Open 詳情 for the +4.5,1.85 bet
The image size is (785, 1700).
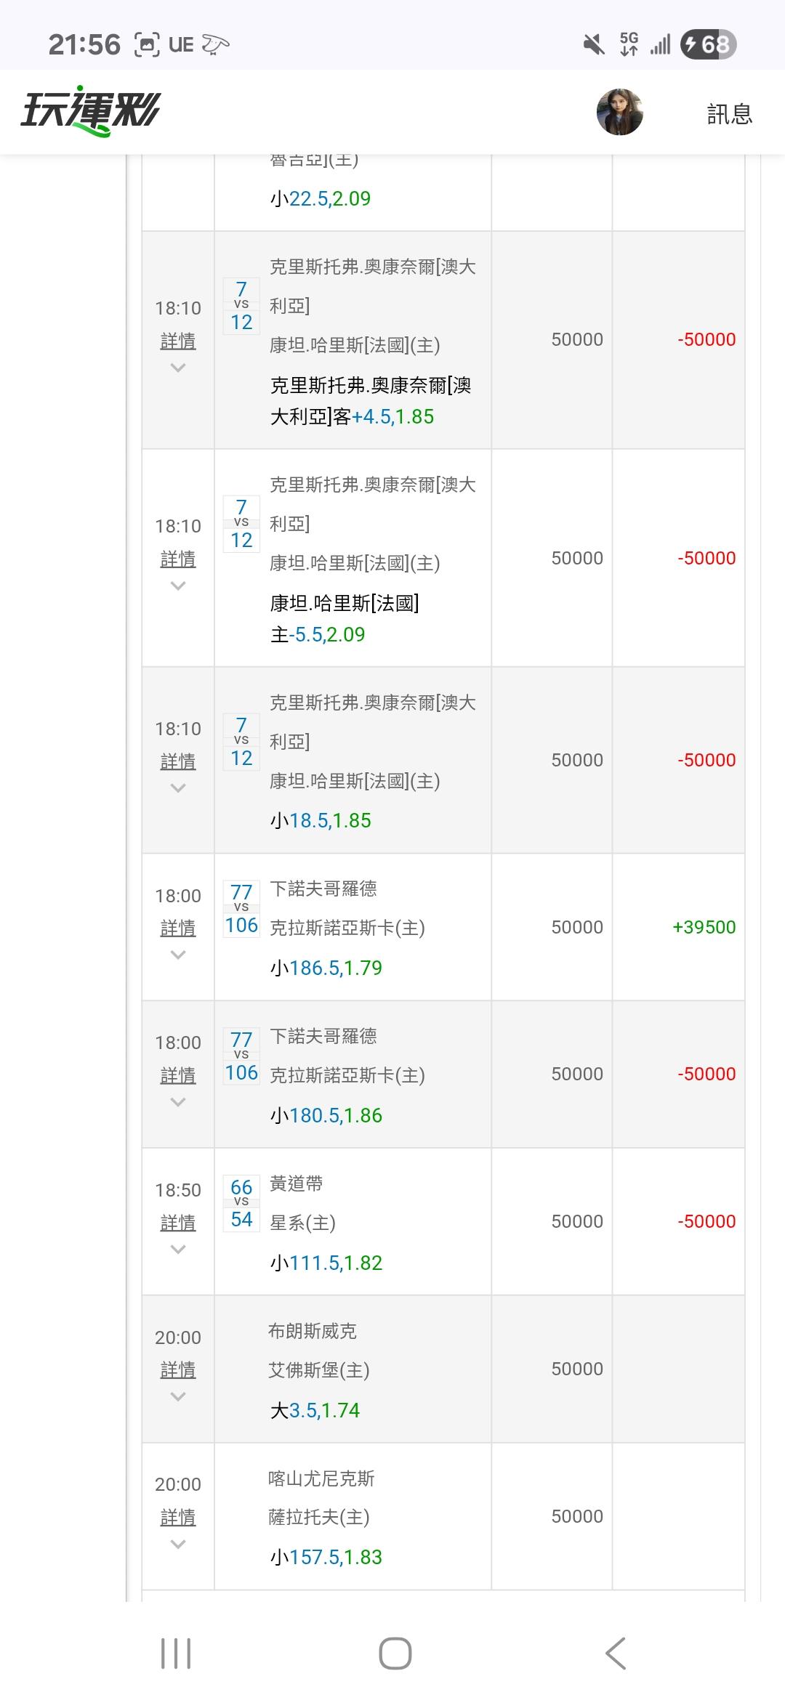point(178,341)
